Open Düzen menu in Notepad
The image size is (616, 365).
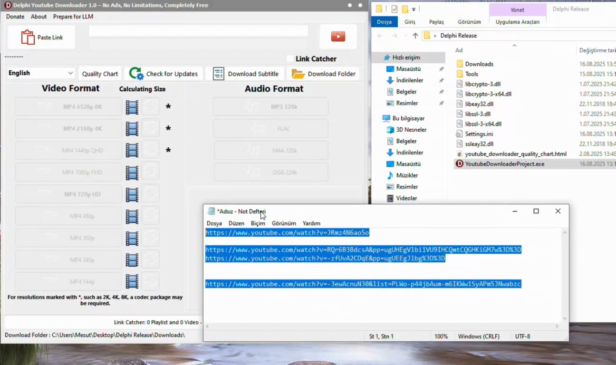point(236,223)
